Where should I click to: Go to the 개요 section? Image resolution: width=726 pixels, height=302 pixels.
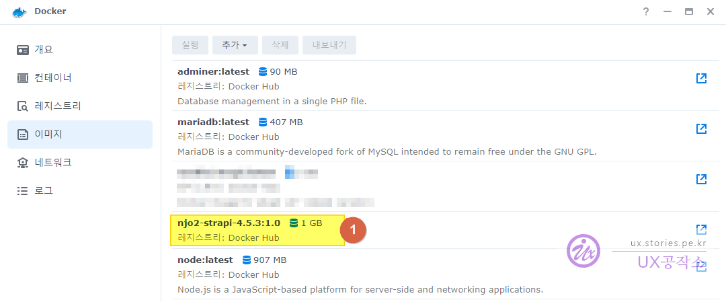79,50
